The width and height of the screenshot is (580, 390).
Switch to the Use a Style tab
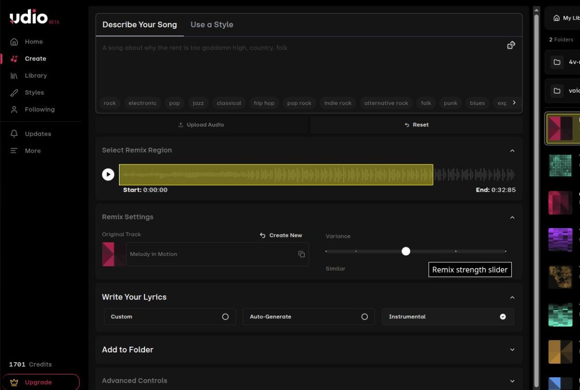212,24
